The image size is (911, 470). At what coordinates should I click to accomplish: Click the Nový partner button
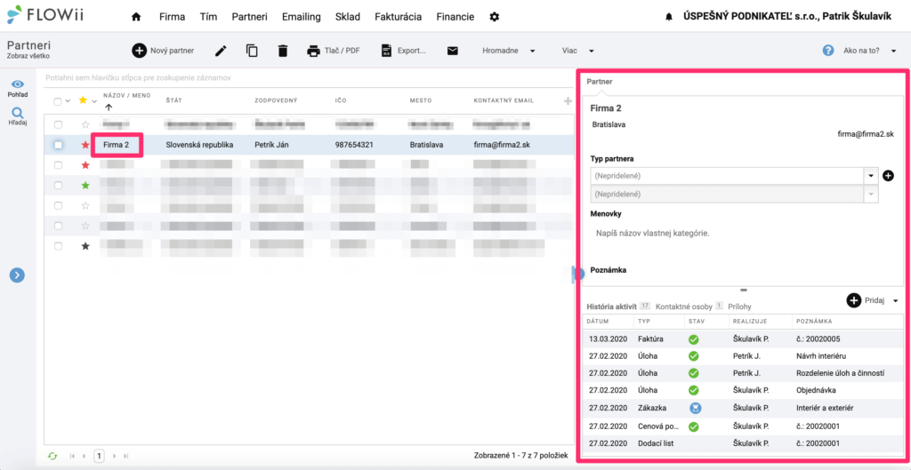coord(163,51)
